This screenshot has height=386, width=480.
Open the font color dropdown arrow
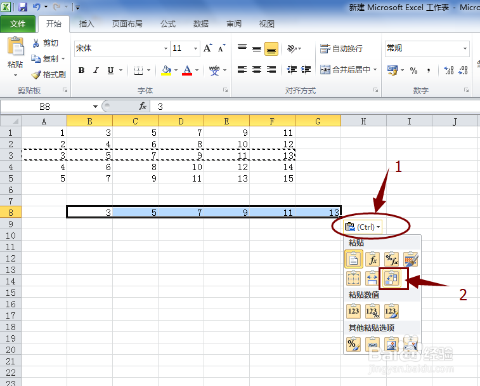click(x=197, y=70)
